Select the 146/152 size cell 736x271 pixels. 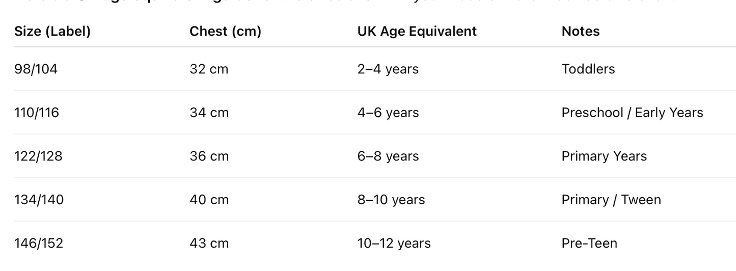(39, 243)
